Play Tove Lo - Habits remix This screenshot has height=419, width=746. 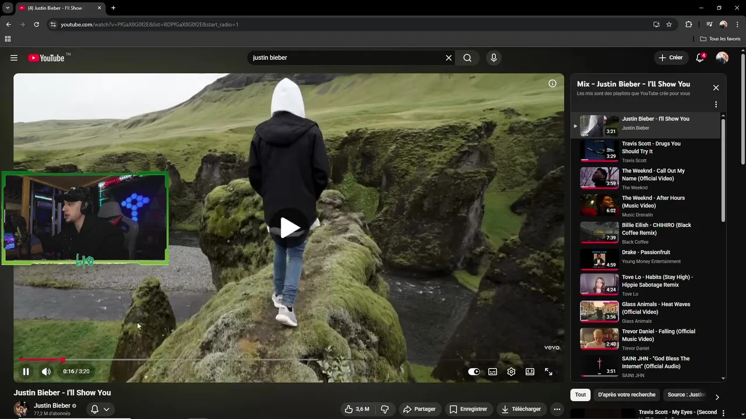coord(646,285)
